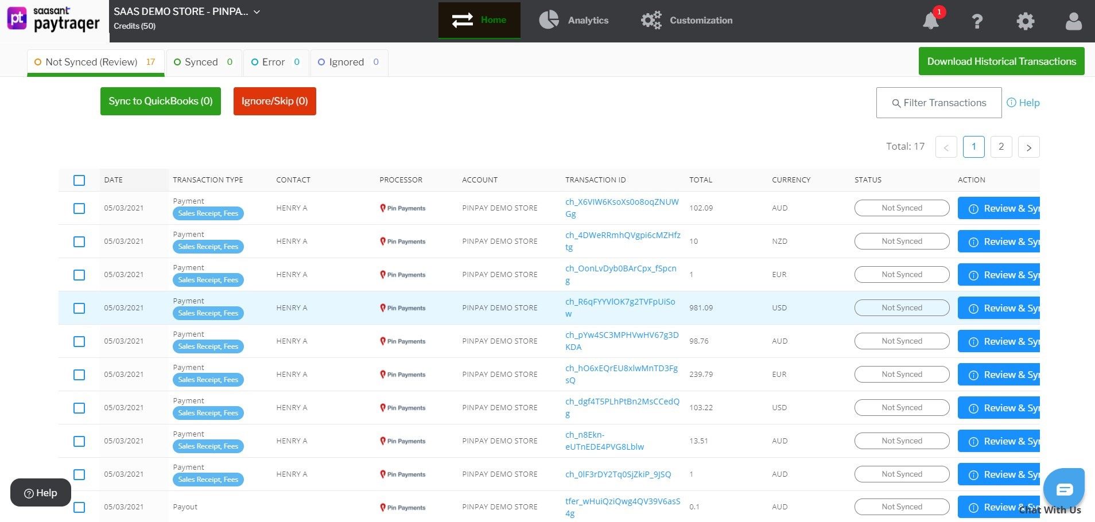The height and width of the screenshot is (522, 1095).
Task: Click the Credits (50) label
Action: pyautogui.click(x=134, y=26)
